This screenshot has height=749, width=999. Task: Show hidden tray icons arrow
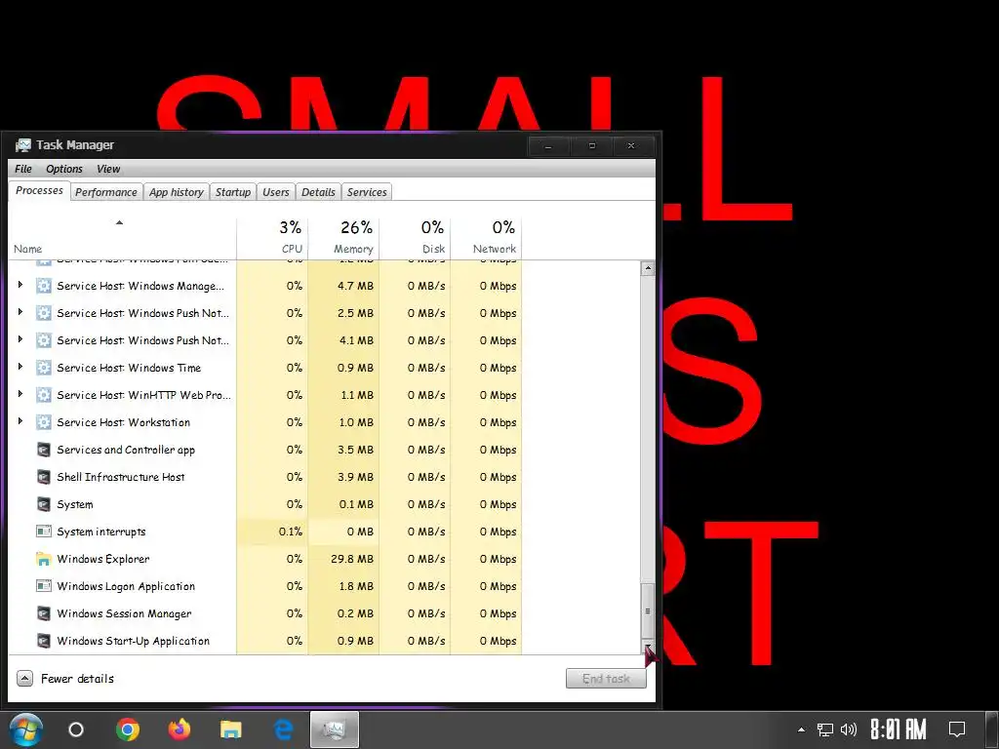pos(801,729)
